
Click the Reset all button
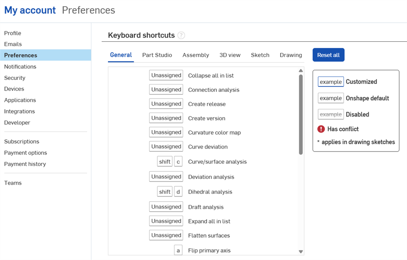point(328,55)
